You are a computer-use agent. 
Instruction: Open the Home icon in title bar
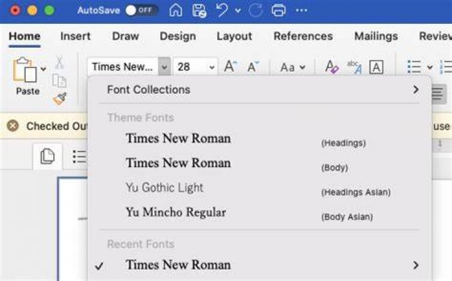click(176, 11)
